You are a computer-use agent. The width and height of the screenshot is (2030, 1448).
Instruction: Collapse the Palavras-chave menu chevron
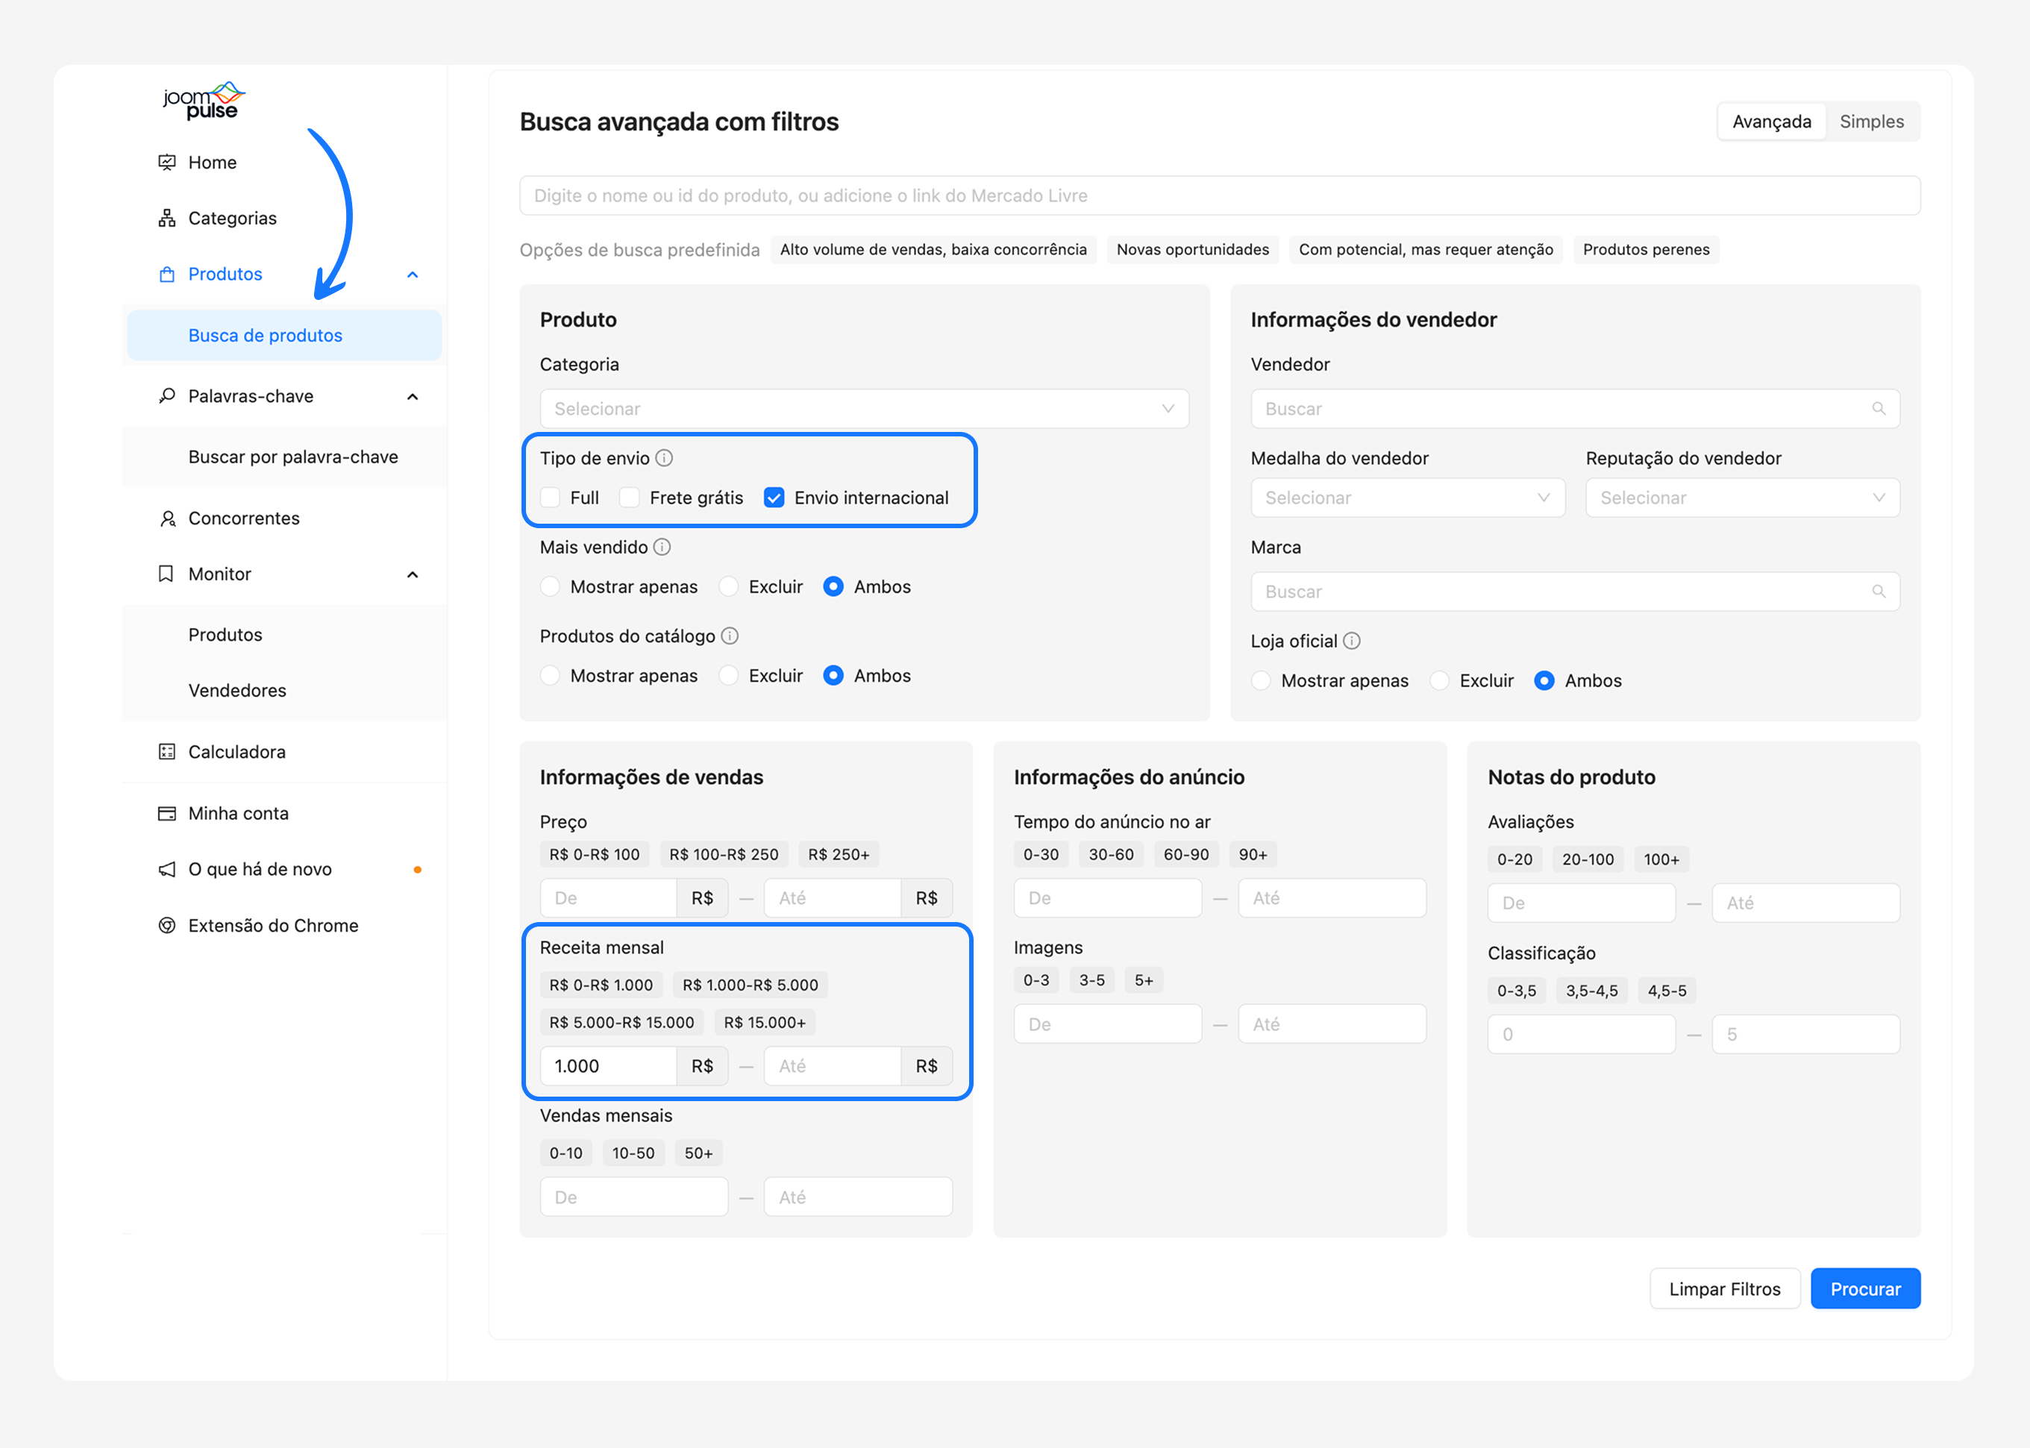413,396
